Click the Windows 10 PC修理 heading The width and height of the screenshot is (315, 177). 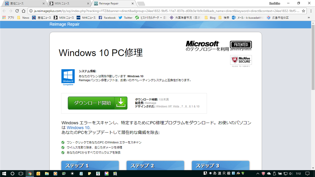point(101,53)
